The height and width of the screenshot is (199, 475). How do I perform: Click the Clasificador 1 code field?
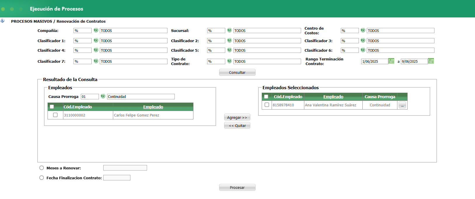click(x=83, y=41)
